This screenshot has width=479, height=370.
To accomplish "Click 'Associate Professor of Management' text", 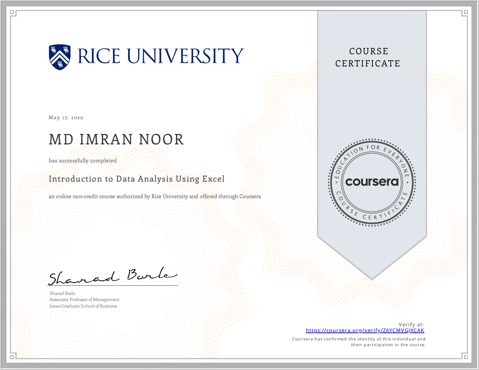I will click(x=85, y=300).
